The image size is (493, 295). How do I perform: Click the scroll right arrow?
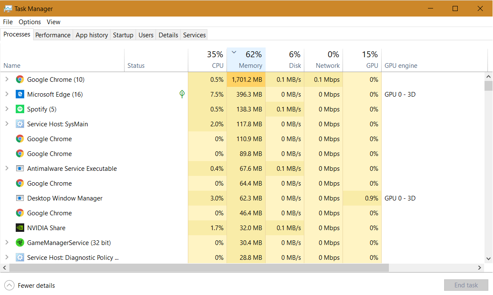[x=479, y=267]
